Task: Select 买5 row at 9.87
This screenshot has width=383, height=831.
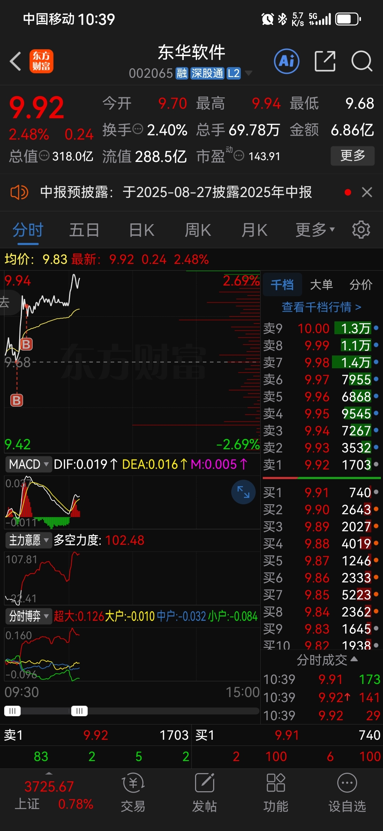Action: click(x=321, y=560)
